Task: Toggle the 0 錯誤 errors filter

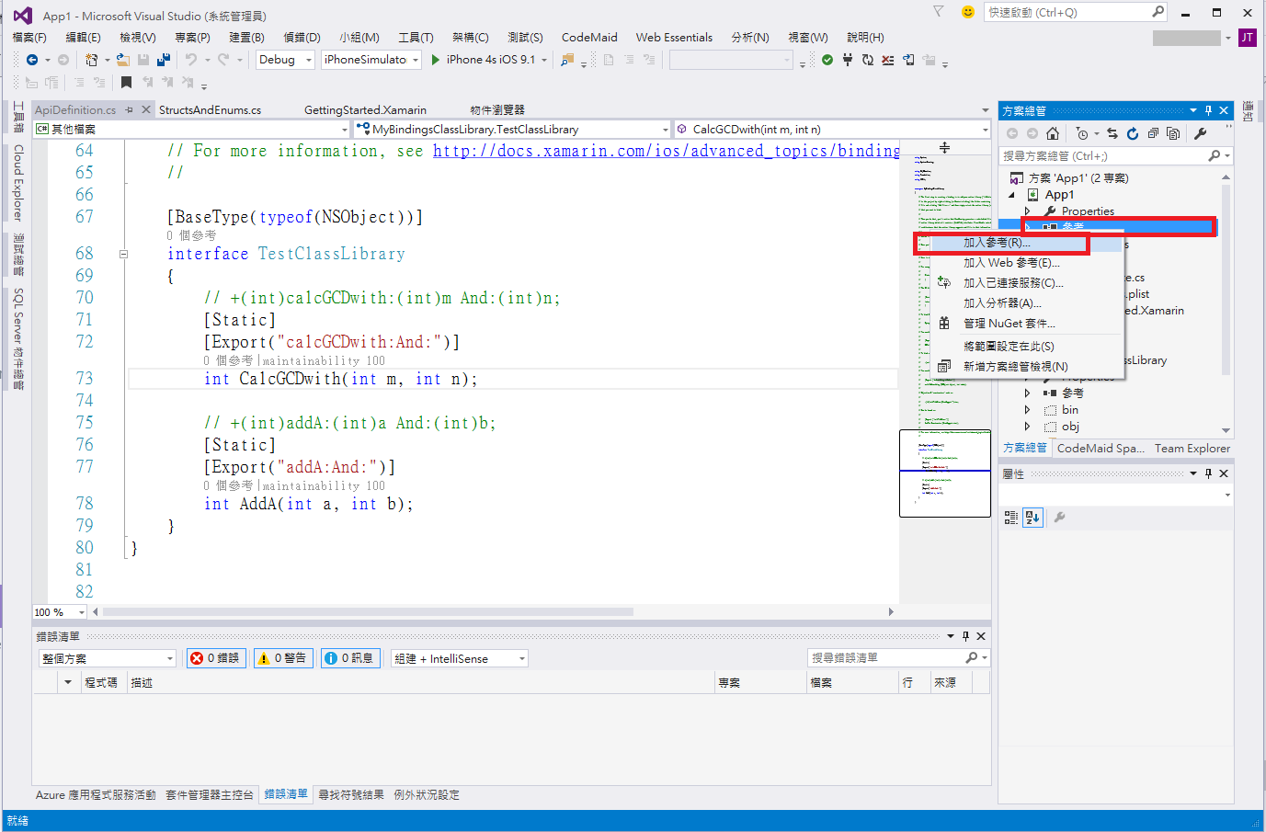Action: [216, 658]
